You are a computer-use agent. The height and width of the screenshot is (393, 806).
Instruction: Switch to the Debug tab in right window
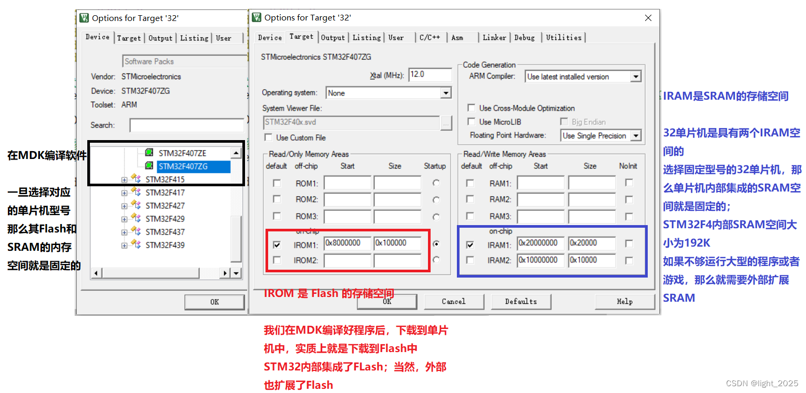[525, 38]
